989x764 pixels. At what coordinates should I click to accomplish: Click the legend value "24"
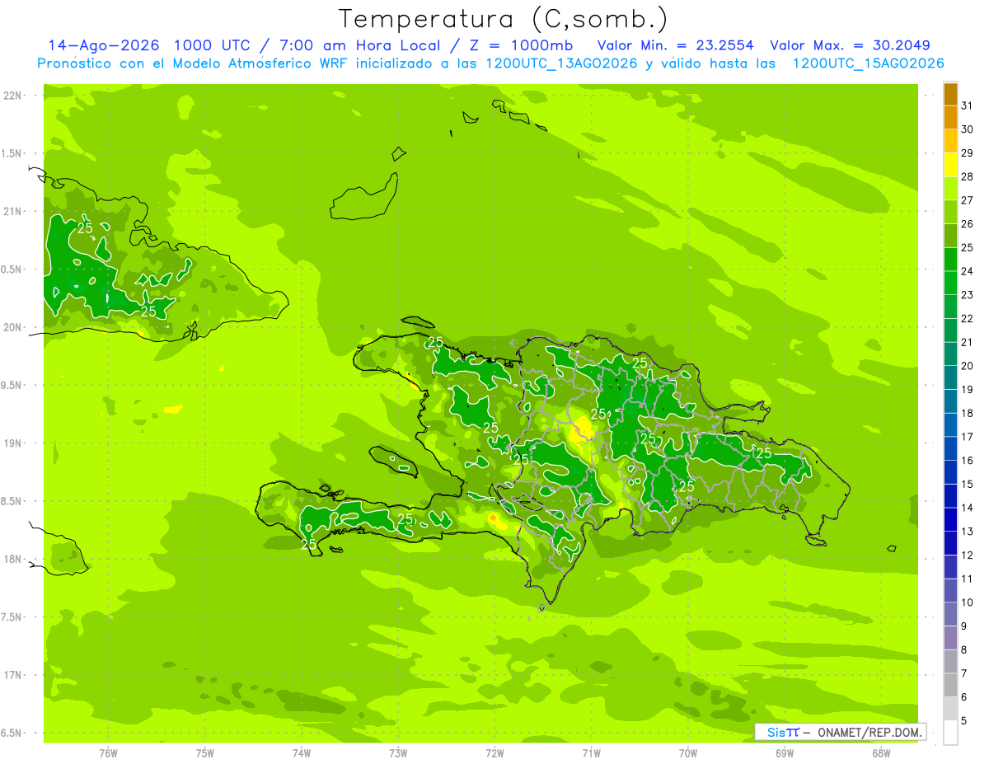pos(967,271)
